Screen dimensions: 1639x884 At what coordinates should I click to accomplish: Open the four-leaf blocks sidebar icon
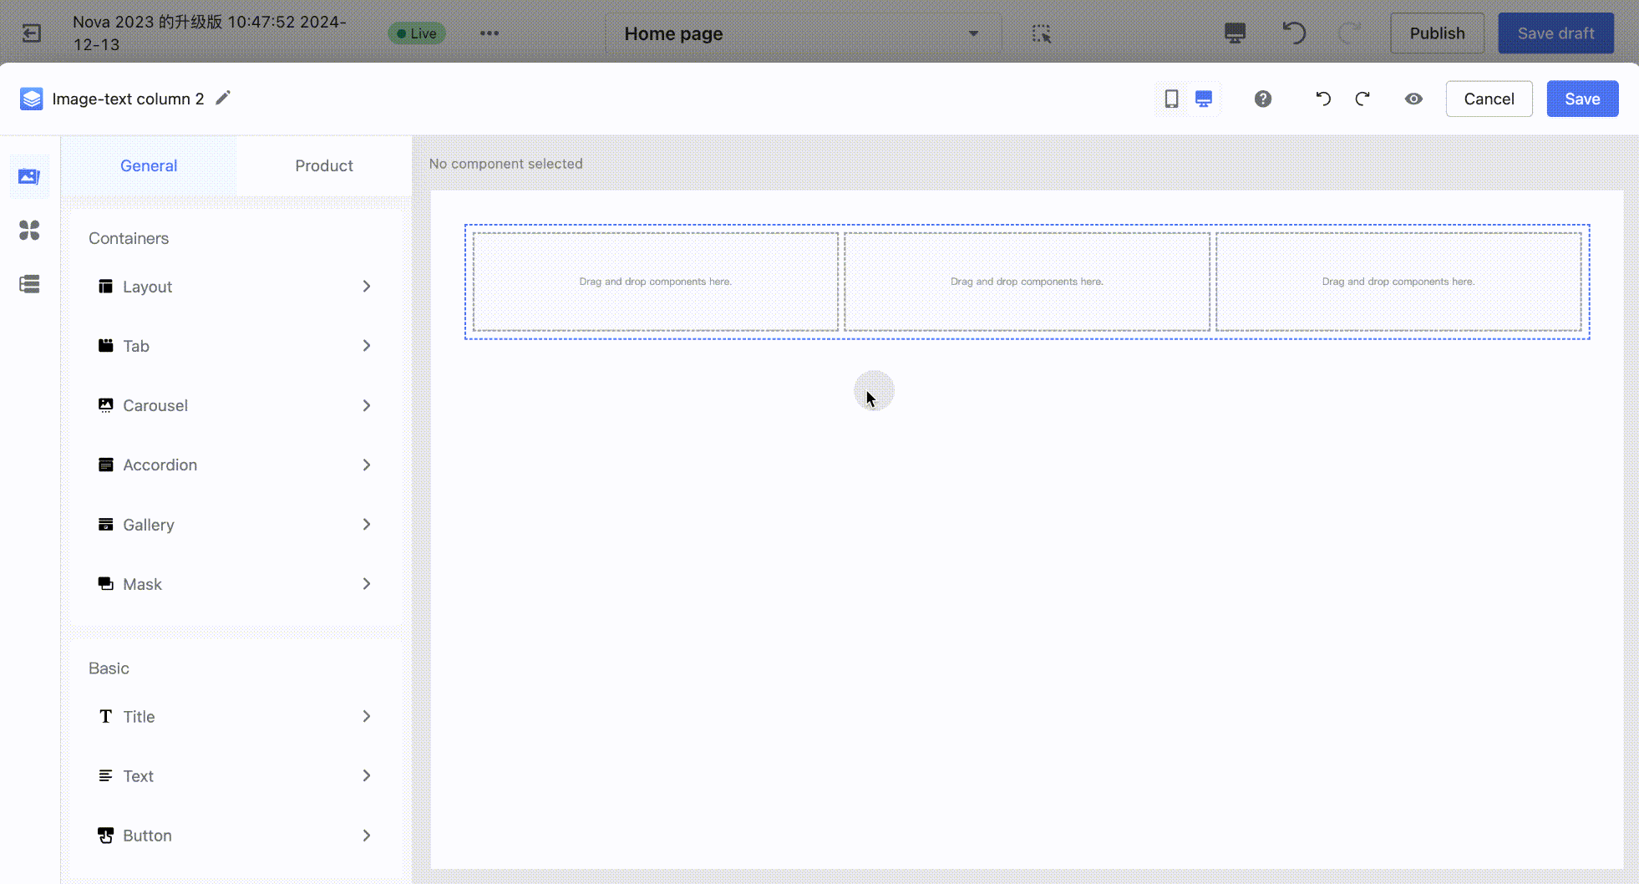click(x=29, y=230)
